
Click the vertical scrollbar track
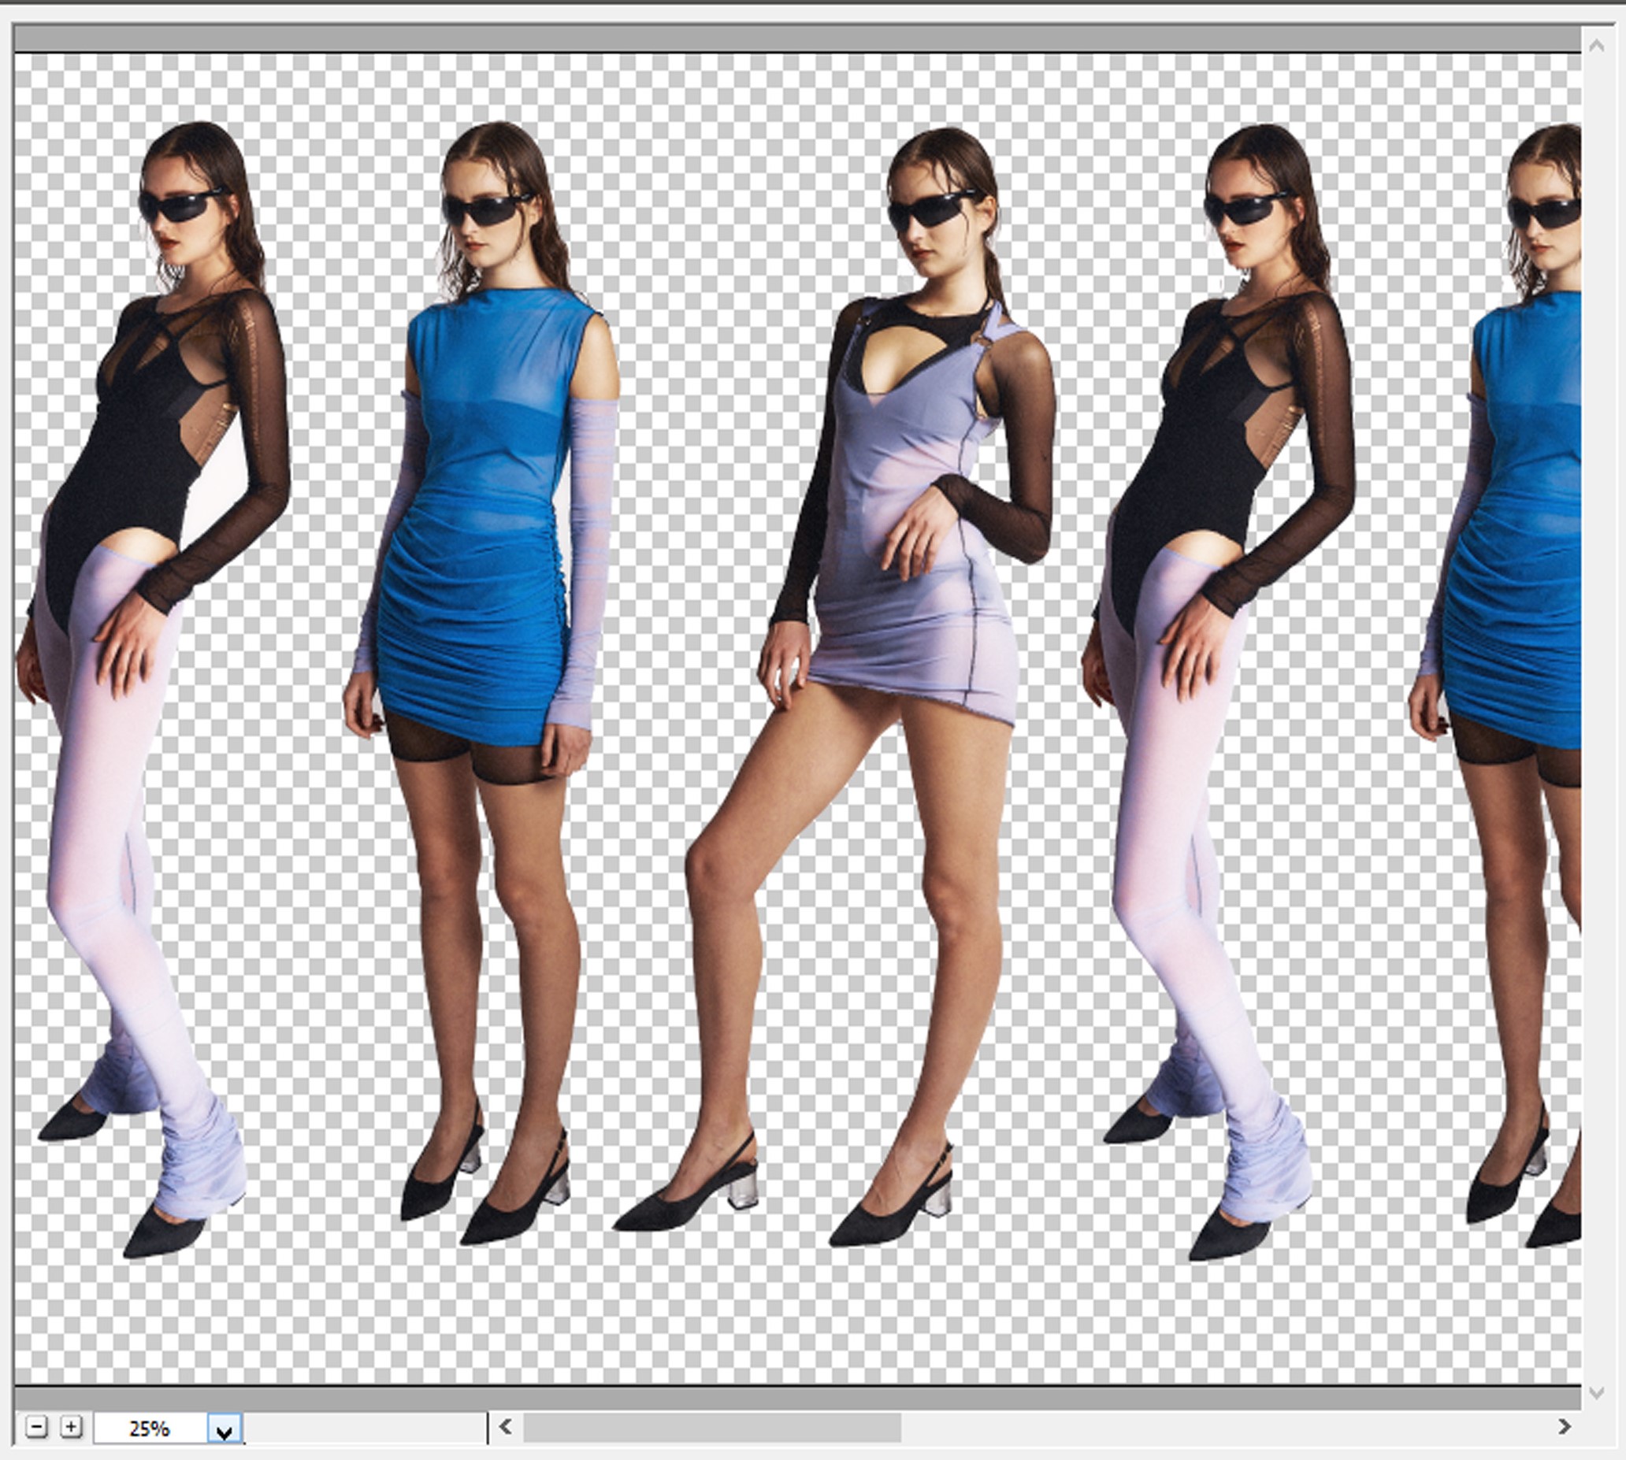1596,722
